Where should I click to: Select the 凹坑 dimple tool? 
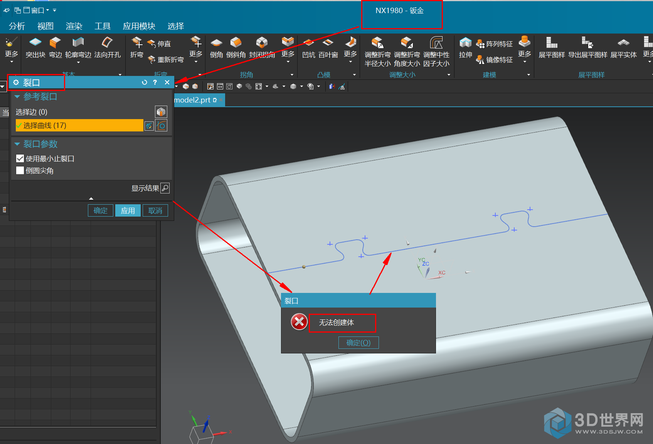[x=308, y=47]
